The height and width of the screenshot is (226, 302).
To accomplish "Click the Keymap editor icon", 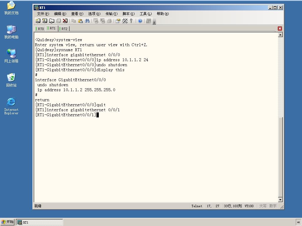I will 125,21.
